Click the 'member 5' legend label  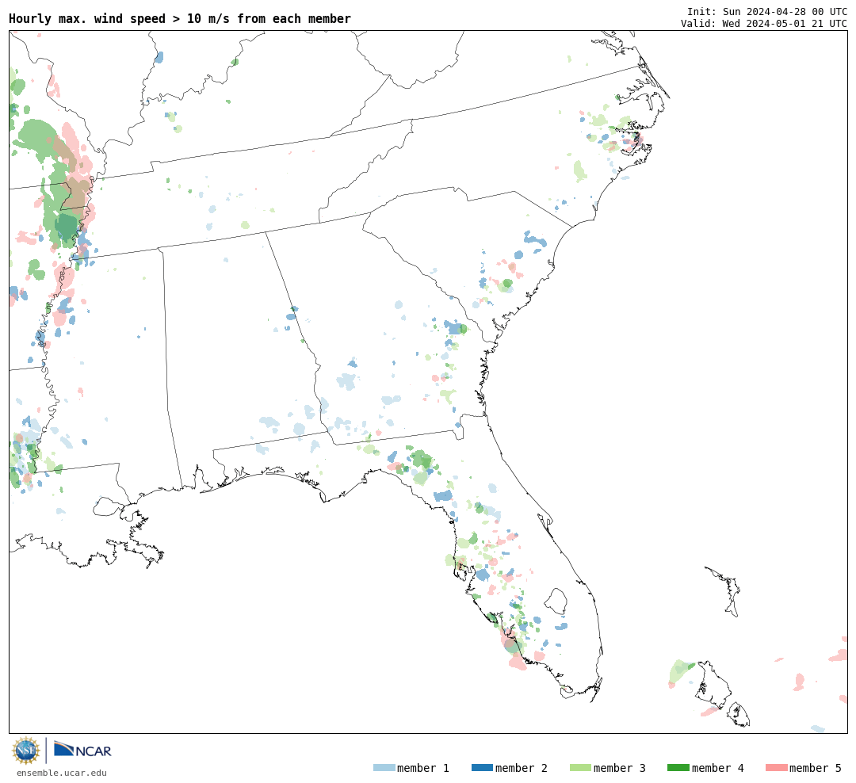(816, 768)
